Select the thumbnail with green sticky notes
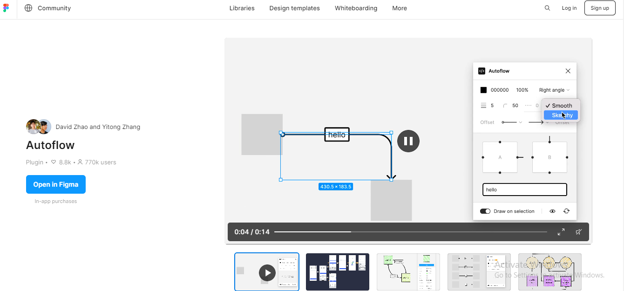This screenshot has height=291, width=624. pyautogui.click(x=408, y=272)
